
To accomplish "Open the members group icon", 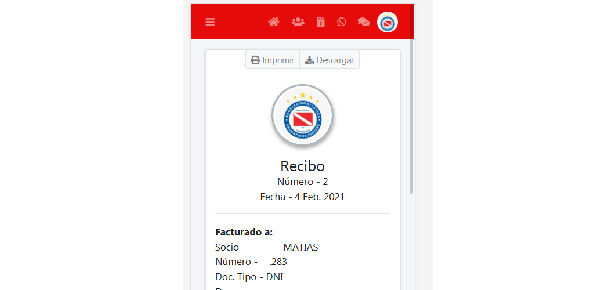I will [x=298, y=22].
